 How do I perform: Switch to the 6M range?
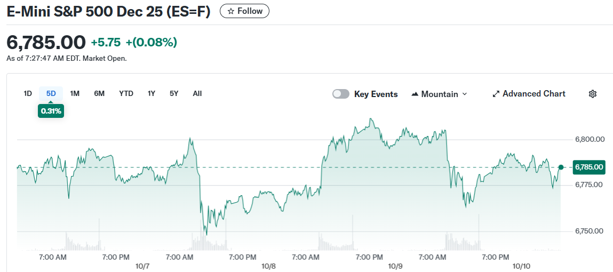[99, 93]
